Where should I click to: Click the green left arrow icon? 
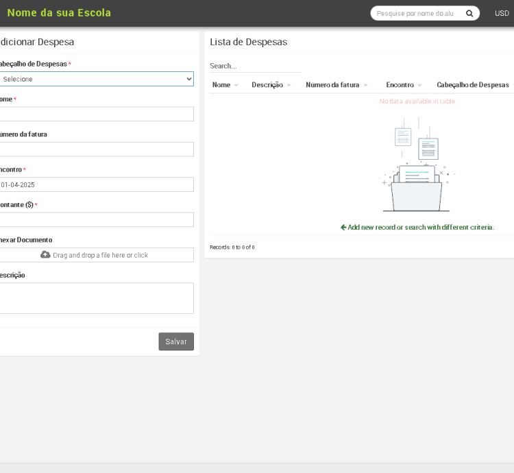343,227
